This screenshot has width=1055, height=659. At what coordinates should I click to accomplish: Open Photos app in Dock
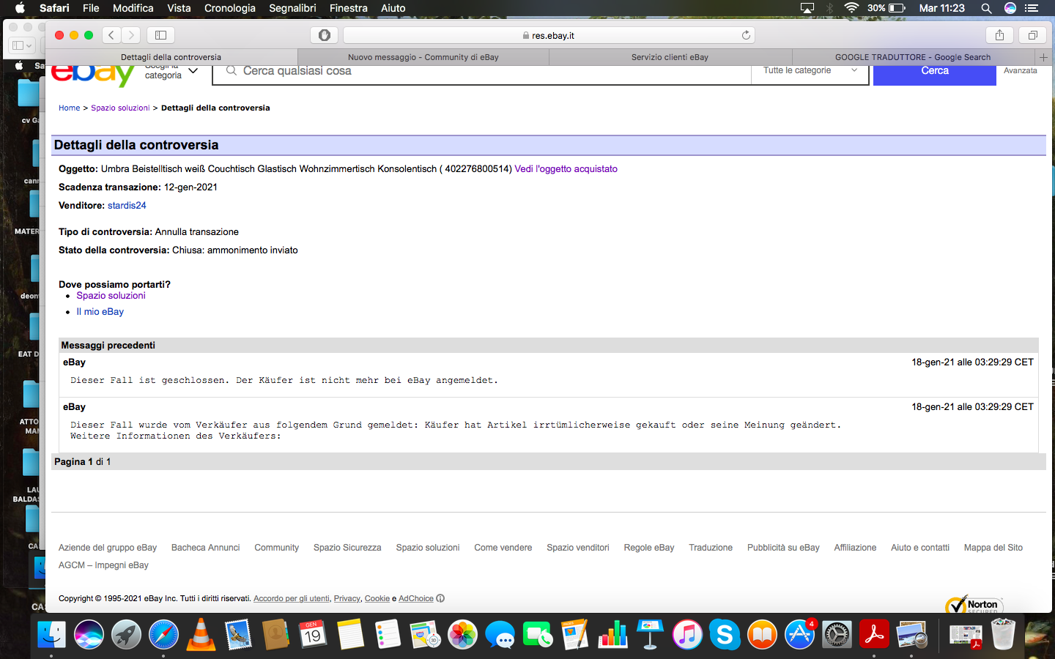click(462, 634)
